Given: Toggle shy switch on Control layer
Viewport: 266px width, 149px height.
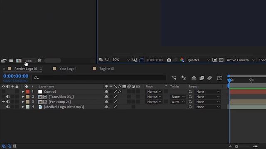Looking at the screenshot, I should tap(106, 91).
